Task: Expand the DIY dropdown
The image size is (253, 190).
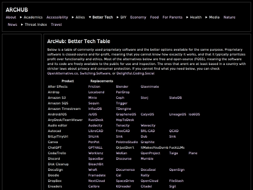Action: pos(118,17)
